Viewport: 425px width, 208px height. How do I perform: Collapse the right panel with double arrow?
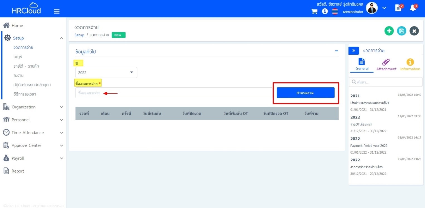pos(354,51)
